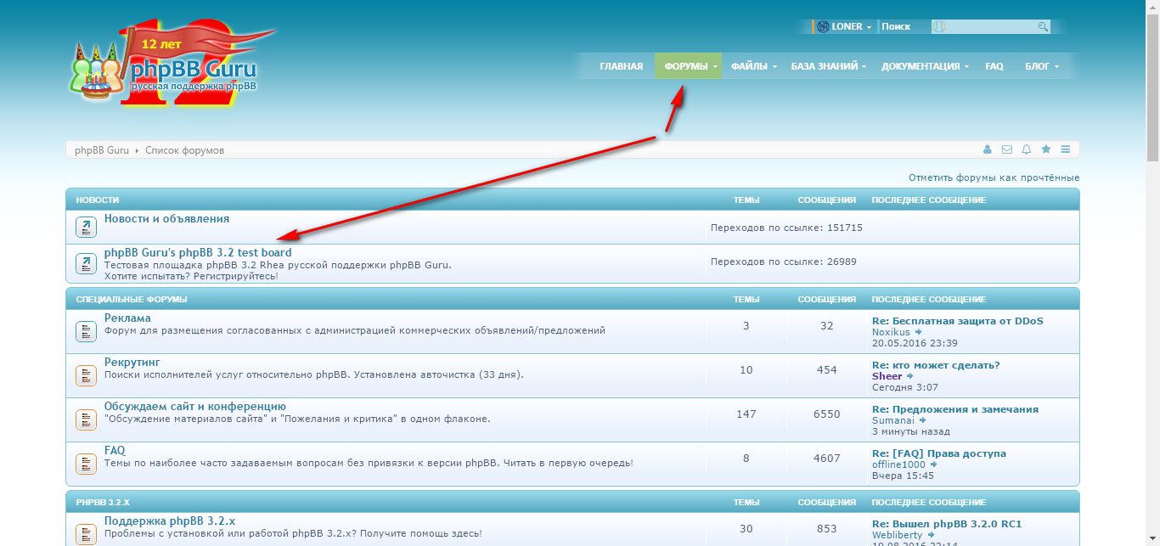The width and height of the screenshot is (1160, 546).
Task: View latest post arrow next to Noxikus
Action: pos(918,332)
